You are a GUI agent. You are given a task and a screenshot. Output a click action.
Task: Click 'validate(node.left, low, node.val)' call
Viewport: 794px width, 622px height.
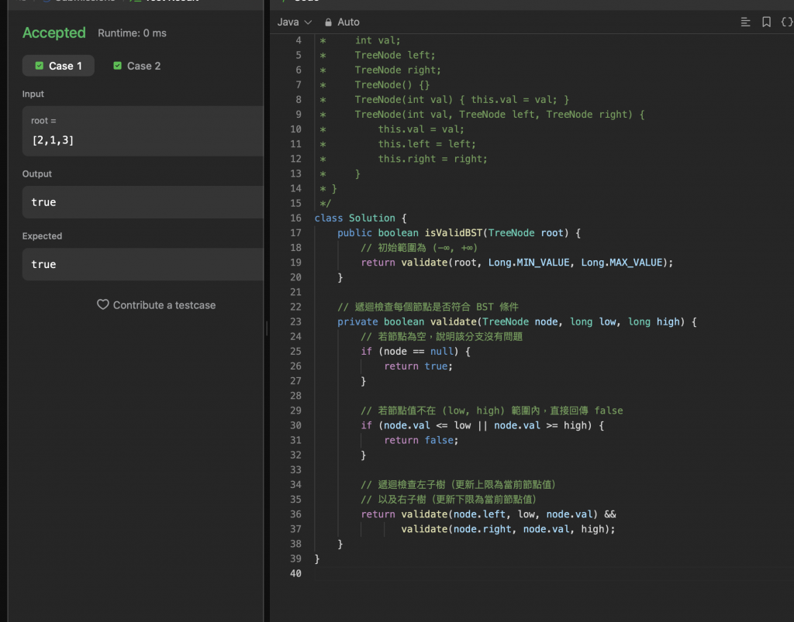(x=499, y=514)
